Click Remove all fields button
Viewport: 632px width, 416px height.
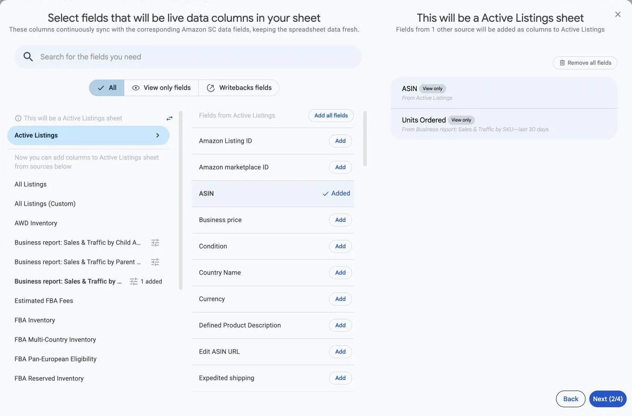tap(585, 63)
